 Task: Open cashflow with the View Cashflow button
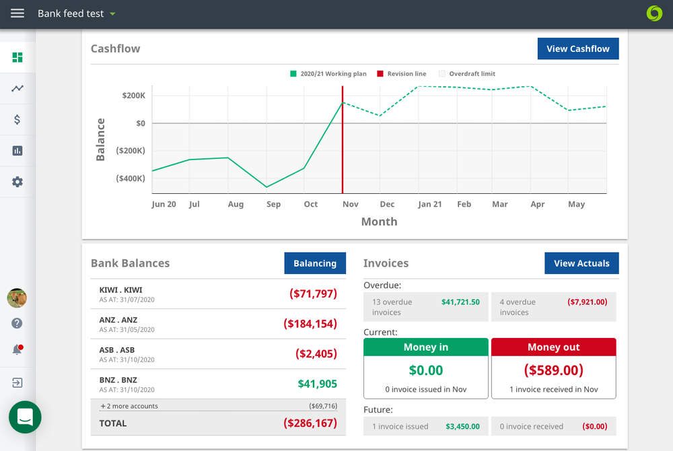[x=577, y=48]
